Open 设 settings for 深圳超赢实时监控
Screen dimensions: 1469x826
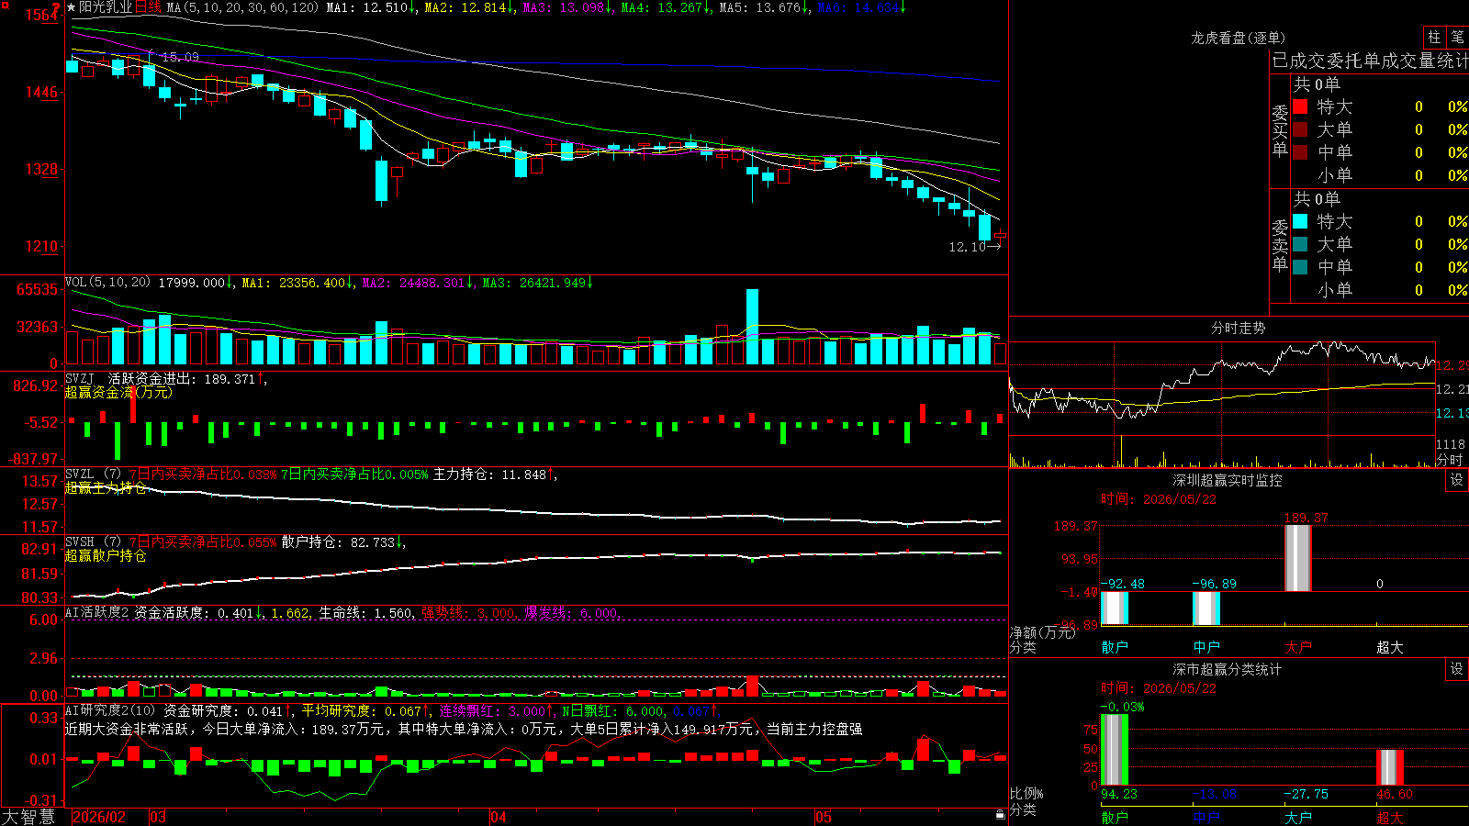click(x=1457, y=480)
